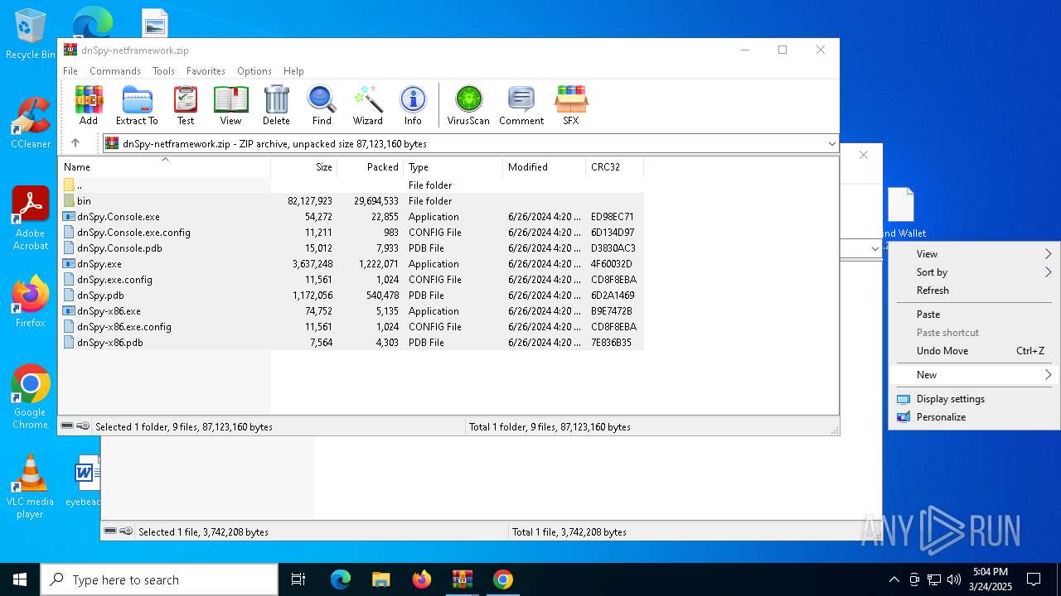Open the Commands menu

click(x=115, y=71)
